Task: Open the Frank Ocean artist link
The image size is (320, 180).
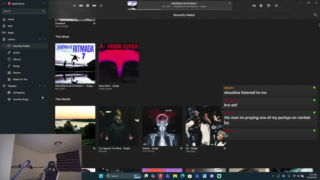Action: [105, 89]
